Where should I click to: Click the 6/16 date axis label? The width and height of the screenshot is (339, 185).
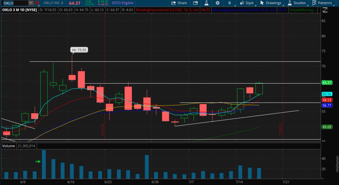click(70, 182)
